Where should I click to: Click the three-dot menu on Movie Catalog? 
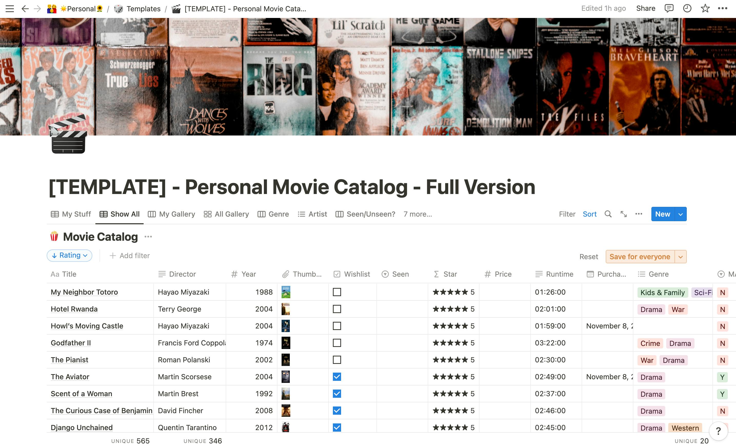149,236
